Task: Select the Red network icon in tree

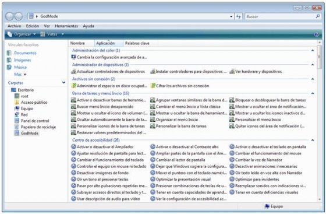Action: [x=17, y=114]
